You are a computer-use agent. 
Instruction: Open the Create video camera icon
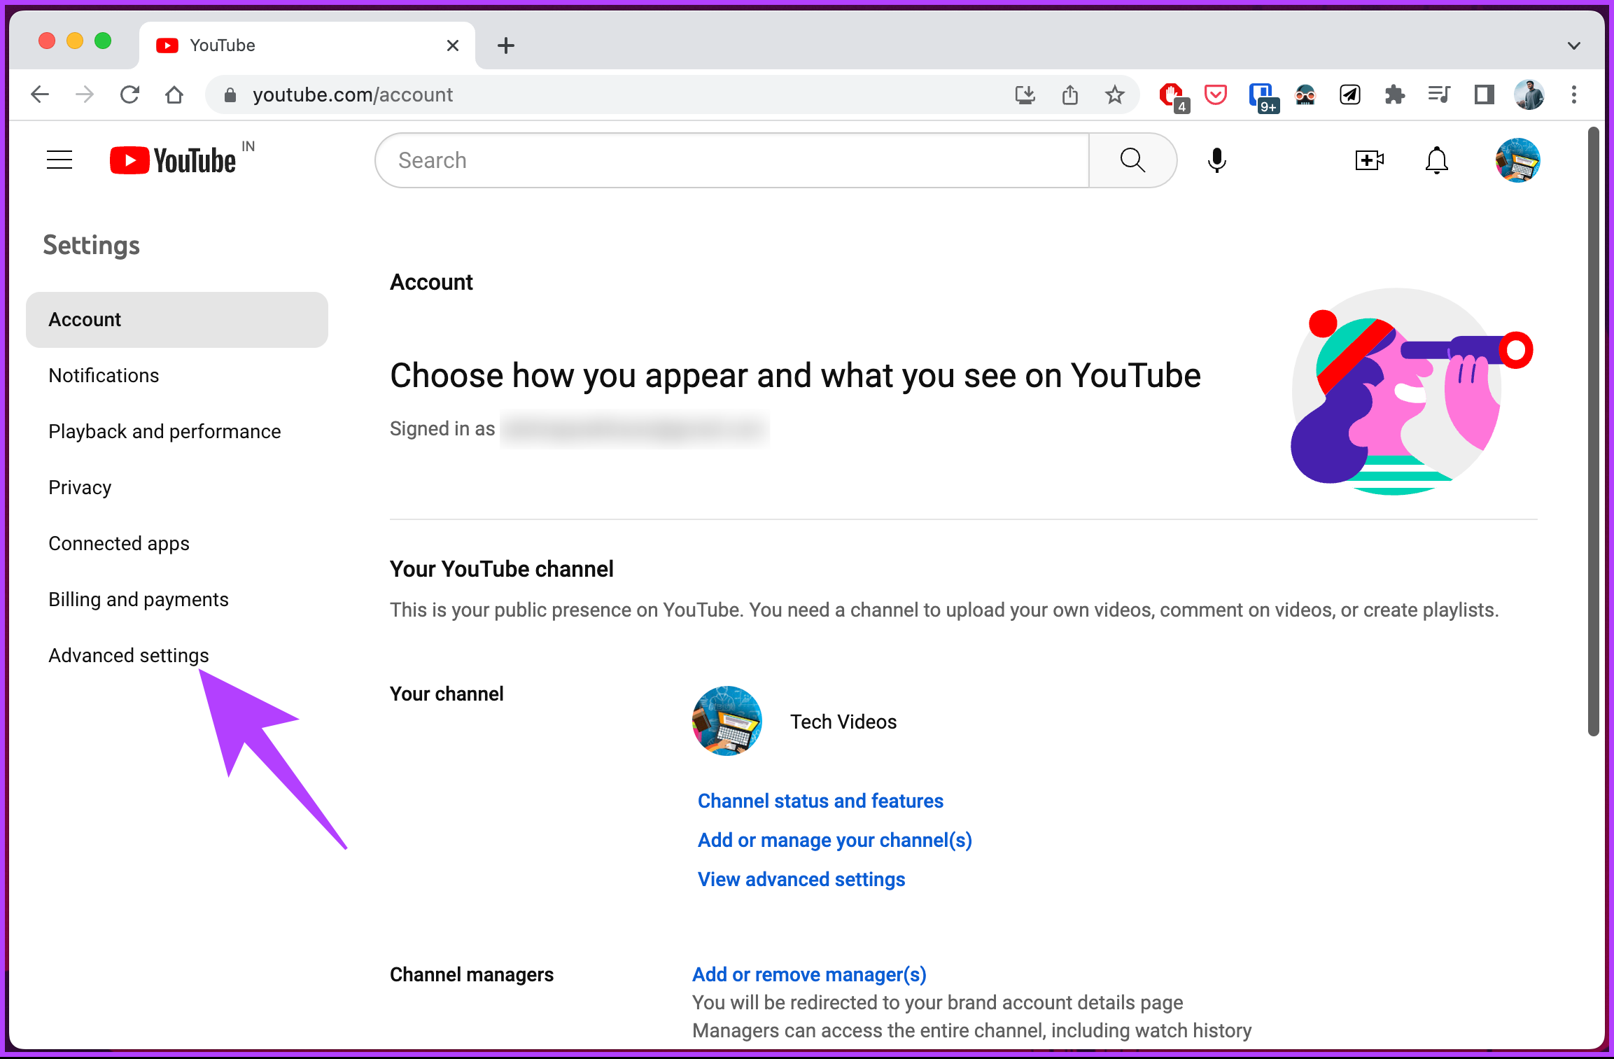[1369, 160]
